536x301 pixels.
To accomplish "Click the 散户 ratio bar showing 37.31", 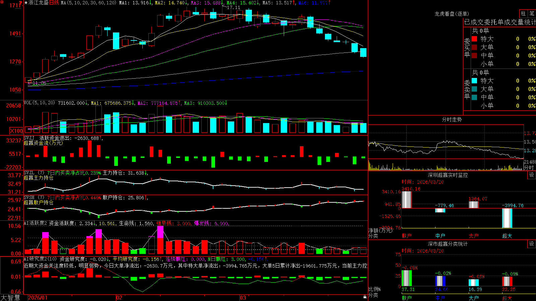I will [407, 278].
